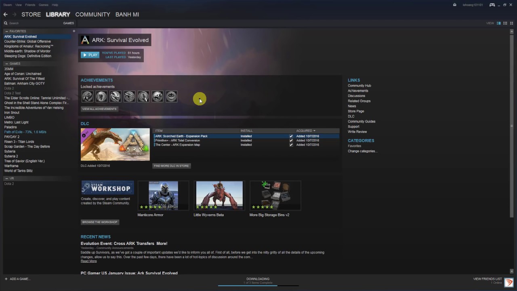
Task: Click the Write Review link
Action: [x=357, y=132]
